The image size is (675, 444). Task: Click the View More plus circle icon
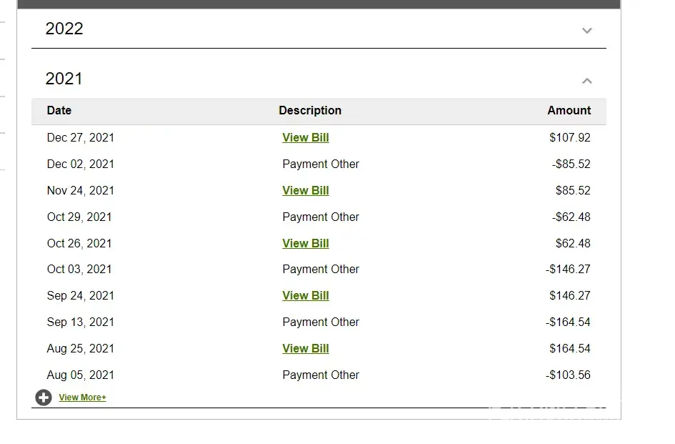click(44, 398)
